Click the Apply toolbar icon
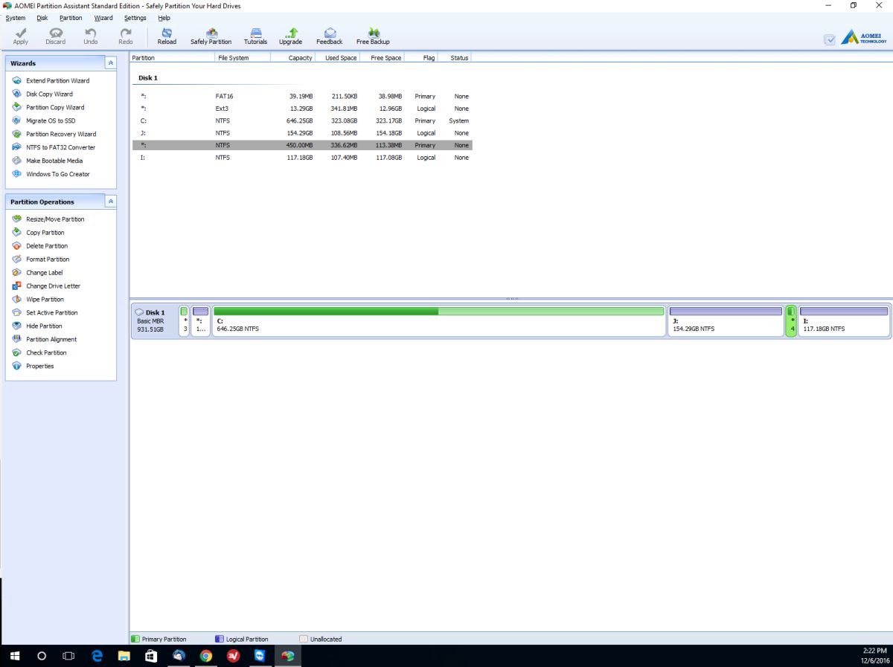Image resolution: width=893 pixels, height=667 pixels. [21, 36]
